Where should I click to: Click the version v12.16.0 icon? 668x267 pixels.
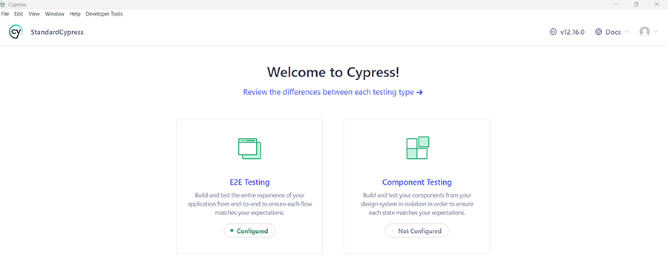[553, 32]
